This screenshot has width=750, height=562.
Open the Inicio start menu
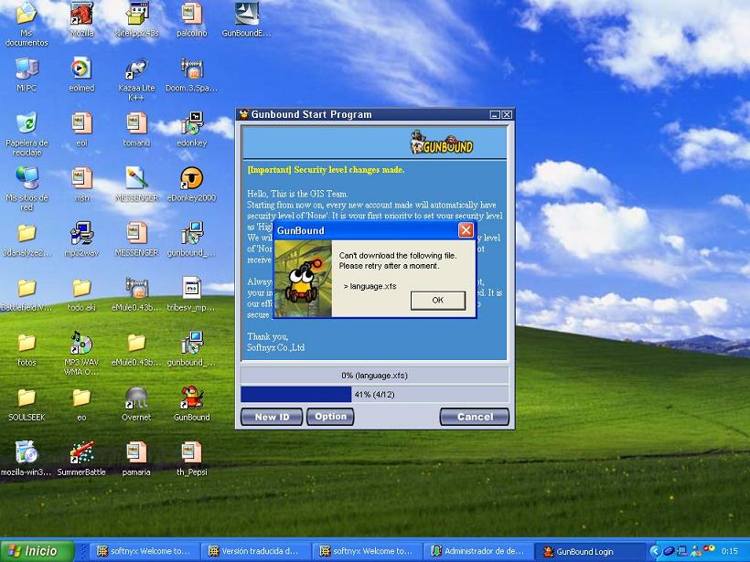(x=37, y=551)
